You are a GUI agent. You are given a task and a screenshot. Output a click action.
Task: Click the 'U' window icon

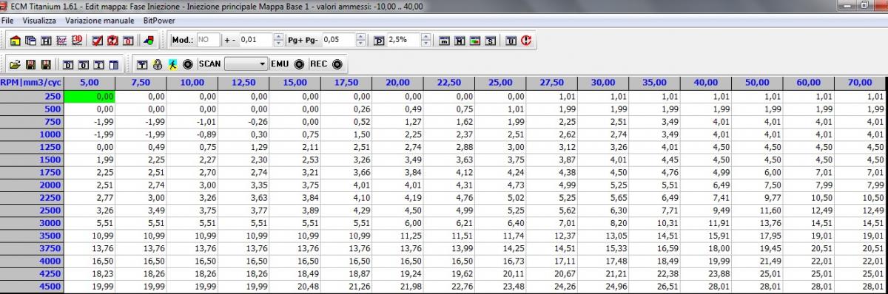(x=511, y=41)
